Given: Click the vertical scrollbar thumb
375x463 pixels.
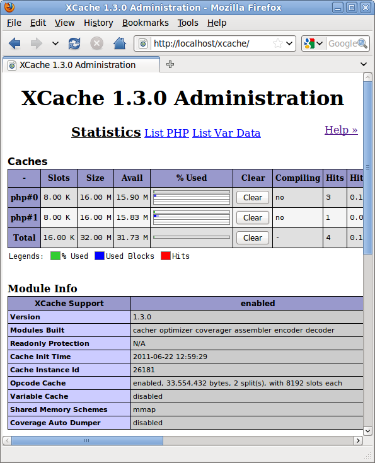Looking at the screenshot, I should pyautogui.click(x=367, y=168).
